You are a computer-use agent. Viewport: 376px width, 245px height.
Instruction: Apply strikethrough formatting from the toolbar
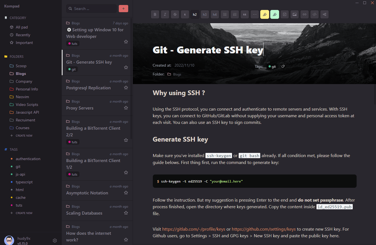click(x=175, y=14)
